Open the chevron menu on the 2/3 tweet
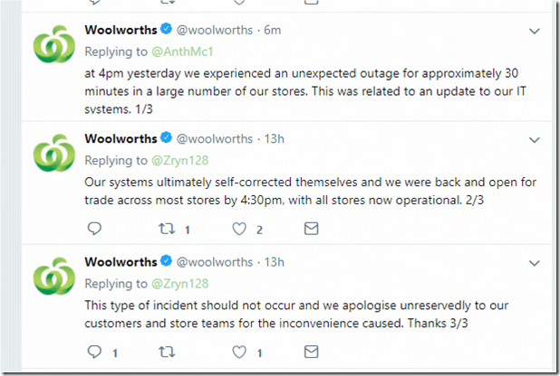 tap(535, 137)
